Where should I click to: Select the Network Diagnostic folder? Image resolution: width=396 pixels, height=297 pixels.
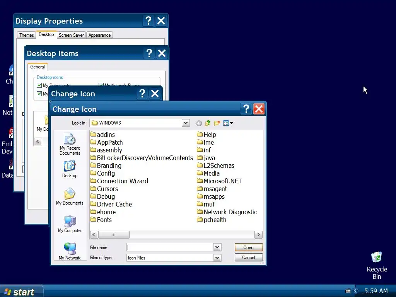coord(227,212)
